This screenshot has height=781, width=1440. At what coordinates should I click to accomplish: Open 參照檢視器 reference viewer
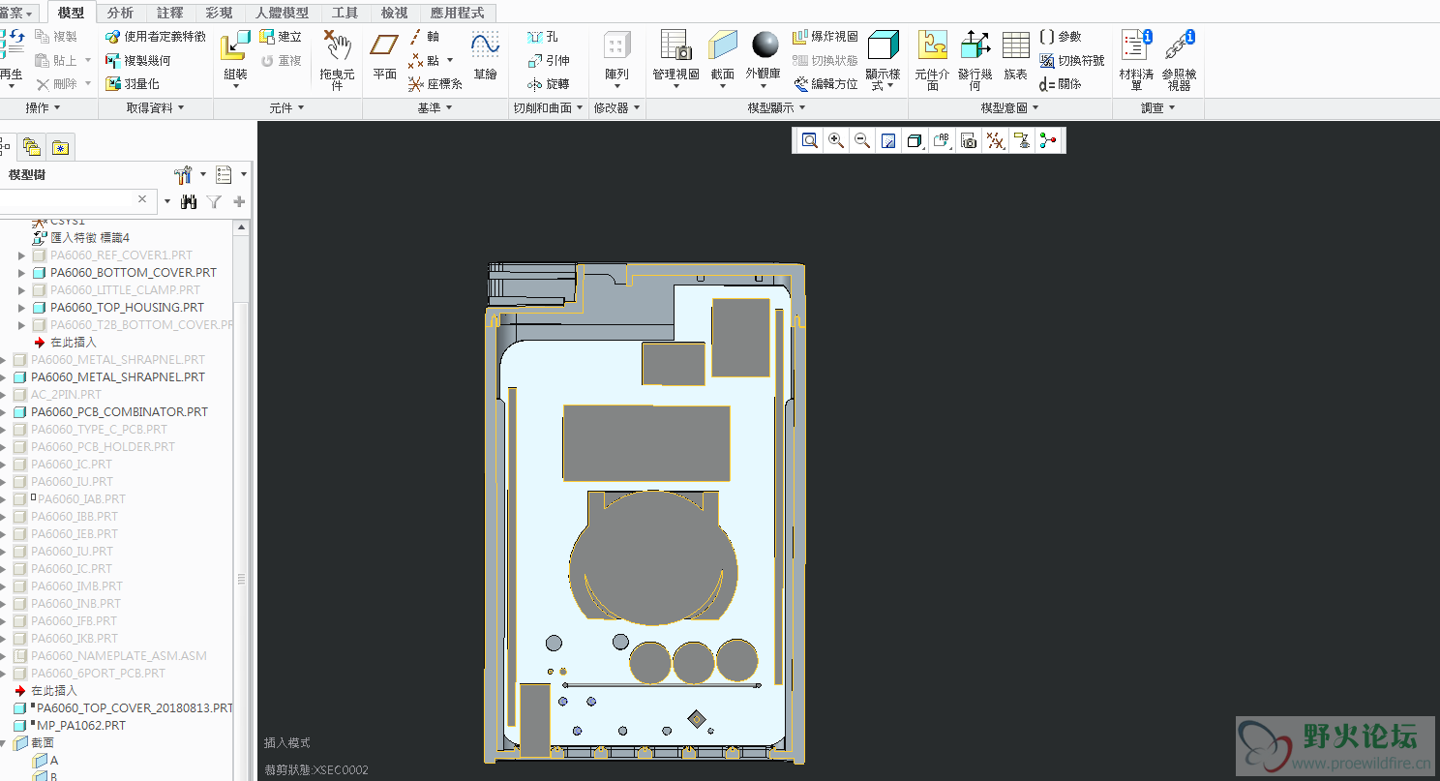pos(1179,60)
